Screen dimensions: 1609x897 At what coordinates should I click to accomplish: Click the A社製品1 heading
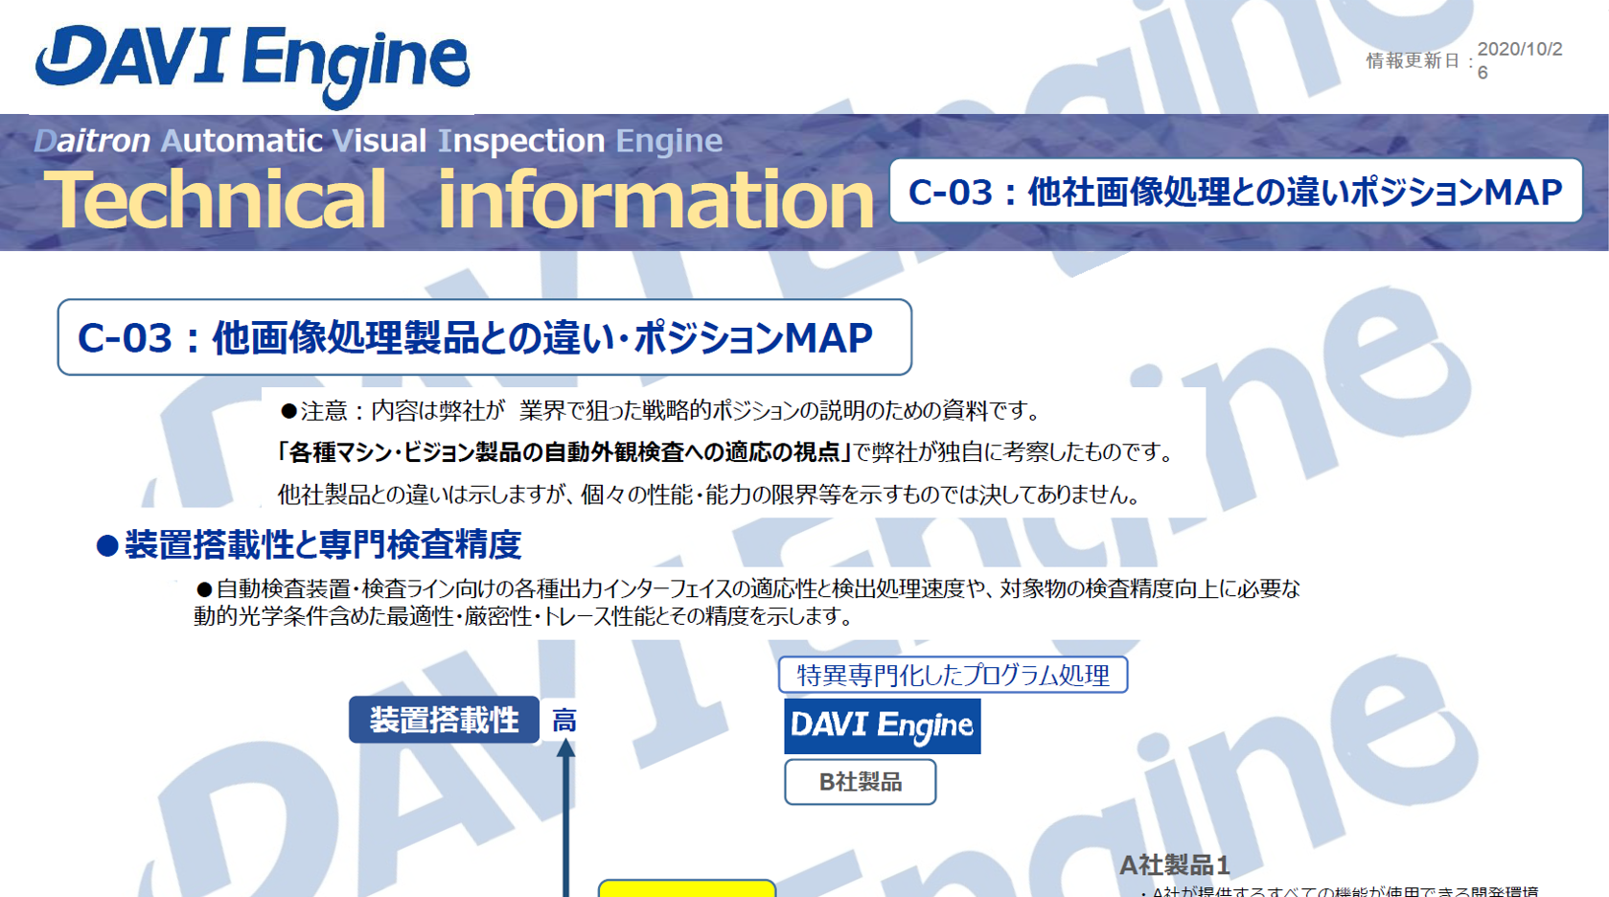pyautogui.click(x=1174, y=865)
